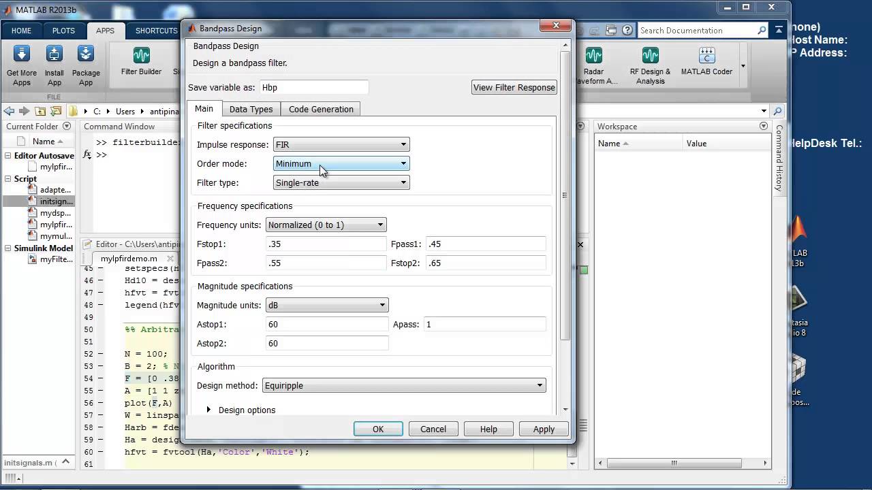Open the Data Types tab
Viewport: 872px width, 490px height.
tap(251, 109)
